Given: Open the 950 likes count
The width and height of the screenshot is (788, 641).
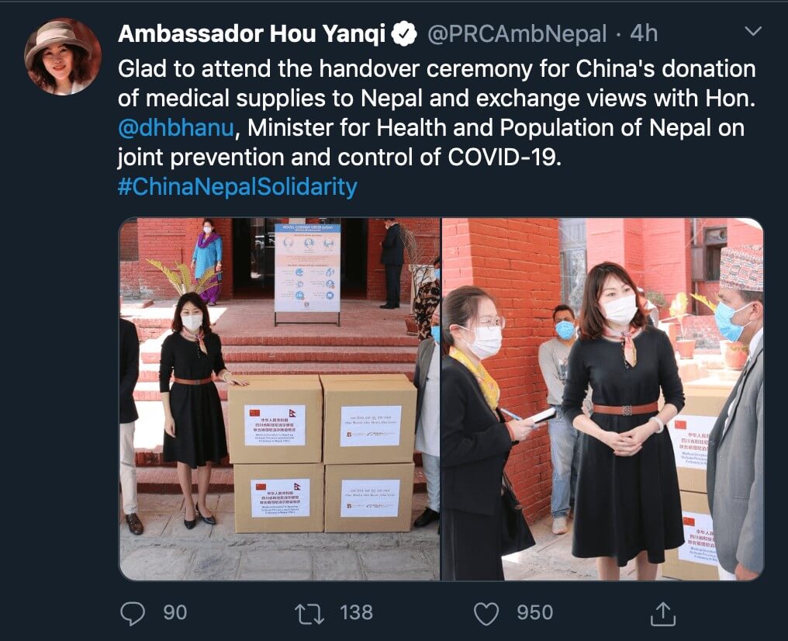Looking at the screenshot, I should point(534,613).
